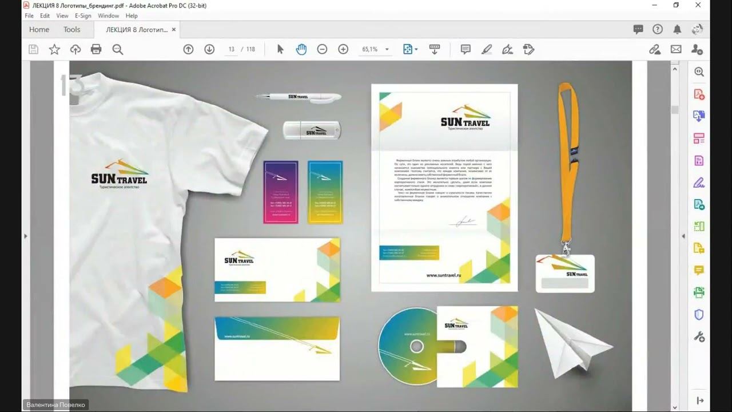Open the search tools magnifier in the right pane
This screenshot has height=412, width=732.
pyautogui.click(x=699, y=72)
